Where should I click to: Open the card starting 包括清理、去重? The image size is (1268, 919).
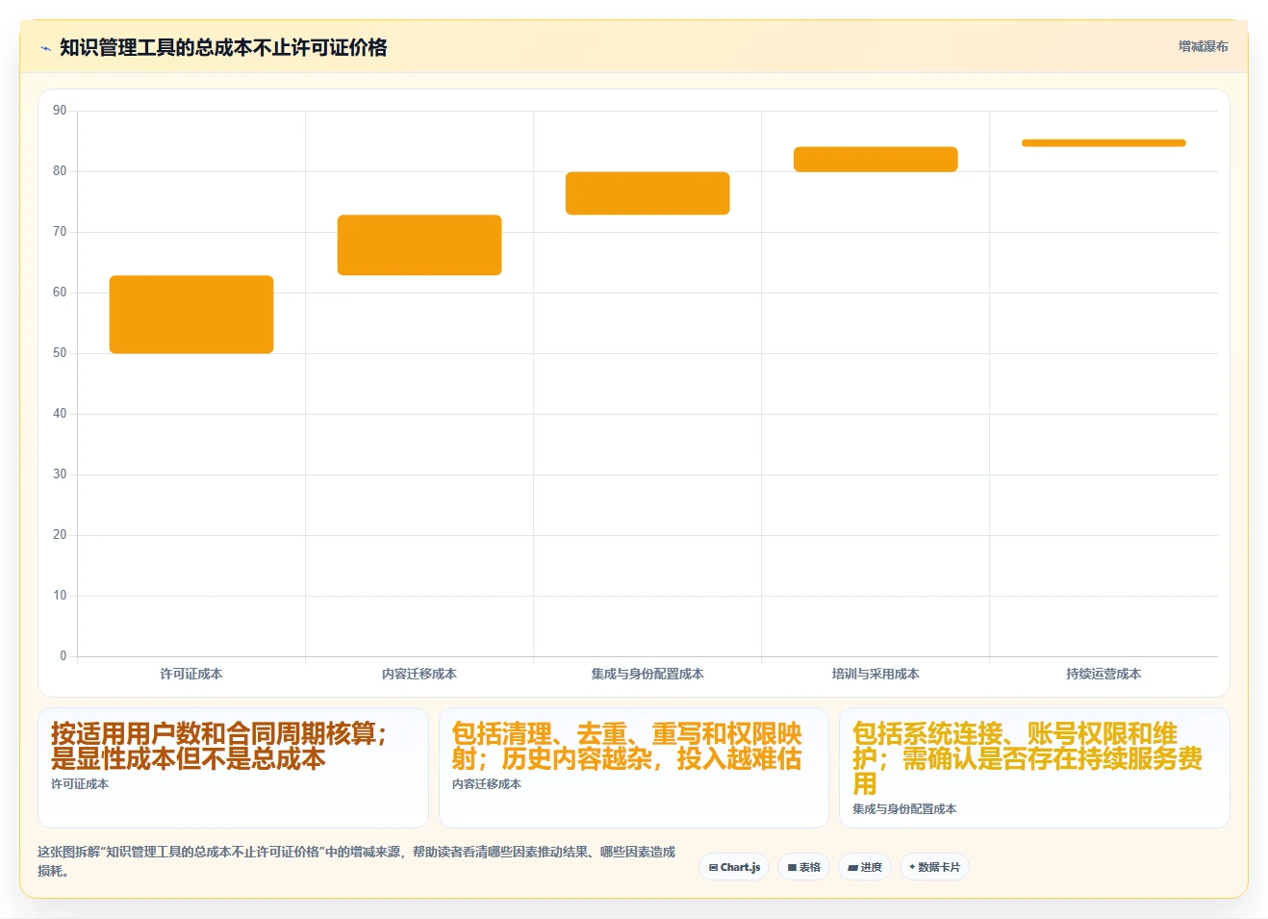[634, 768]
